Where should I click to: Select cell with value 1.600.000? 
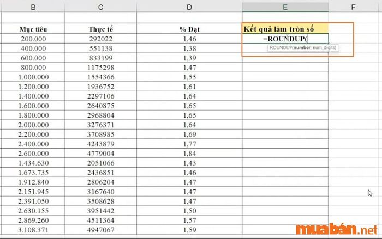tap(33, 106)
